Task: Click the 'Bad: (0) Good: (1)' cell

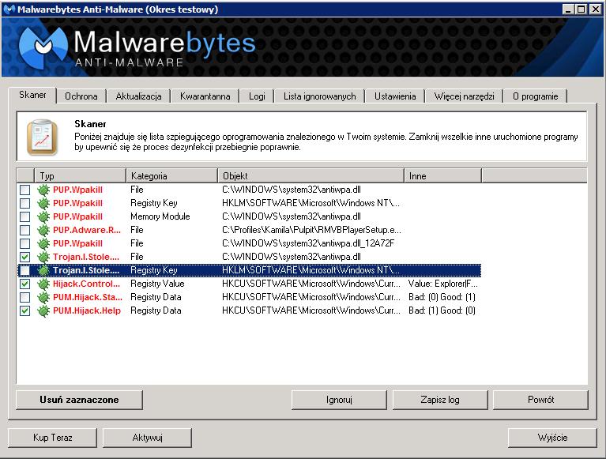Action: tap(442, 298)
